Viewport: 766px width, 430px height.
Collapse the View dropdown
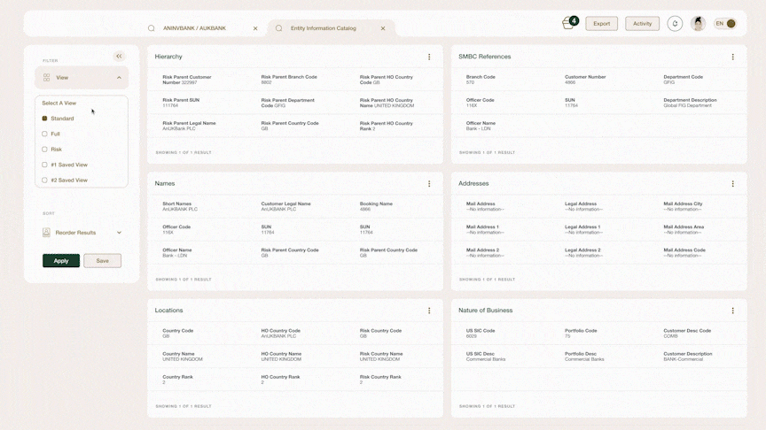(119, 78)
